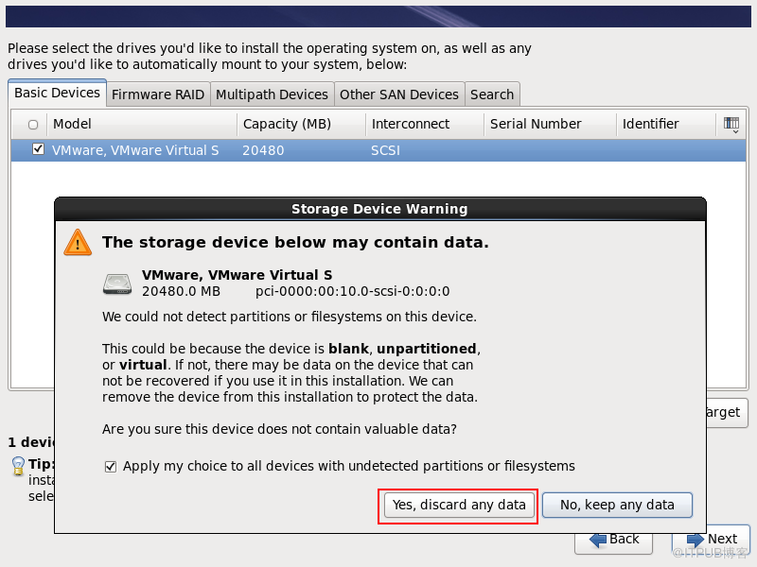Choose 'No, keep any data' button
This screenshot has width=757, height=567.
[617, 505]
